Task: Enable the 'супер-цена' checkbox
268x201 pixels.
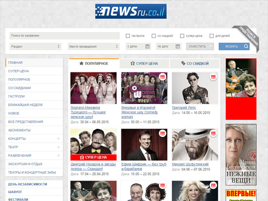Action: click(x=182, y=36)
